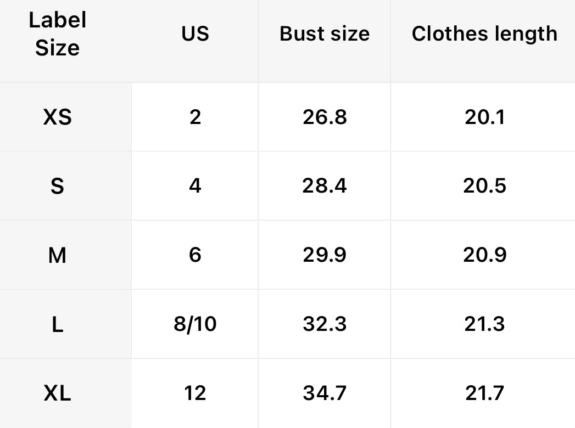Click the US size 12 cell
575x428 pixels.
point(195,393)
